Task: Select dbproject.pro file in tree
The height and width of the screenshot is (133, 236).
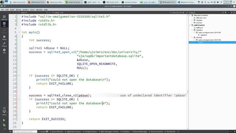Action: [x=201, y=18]
